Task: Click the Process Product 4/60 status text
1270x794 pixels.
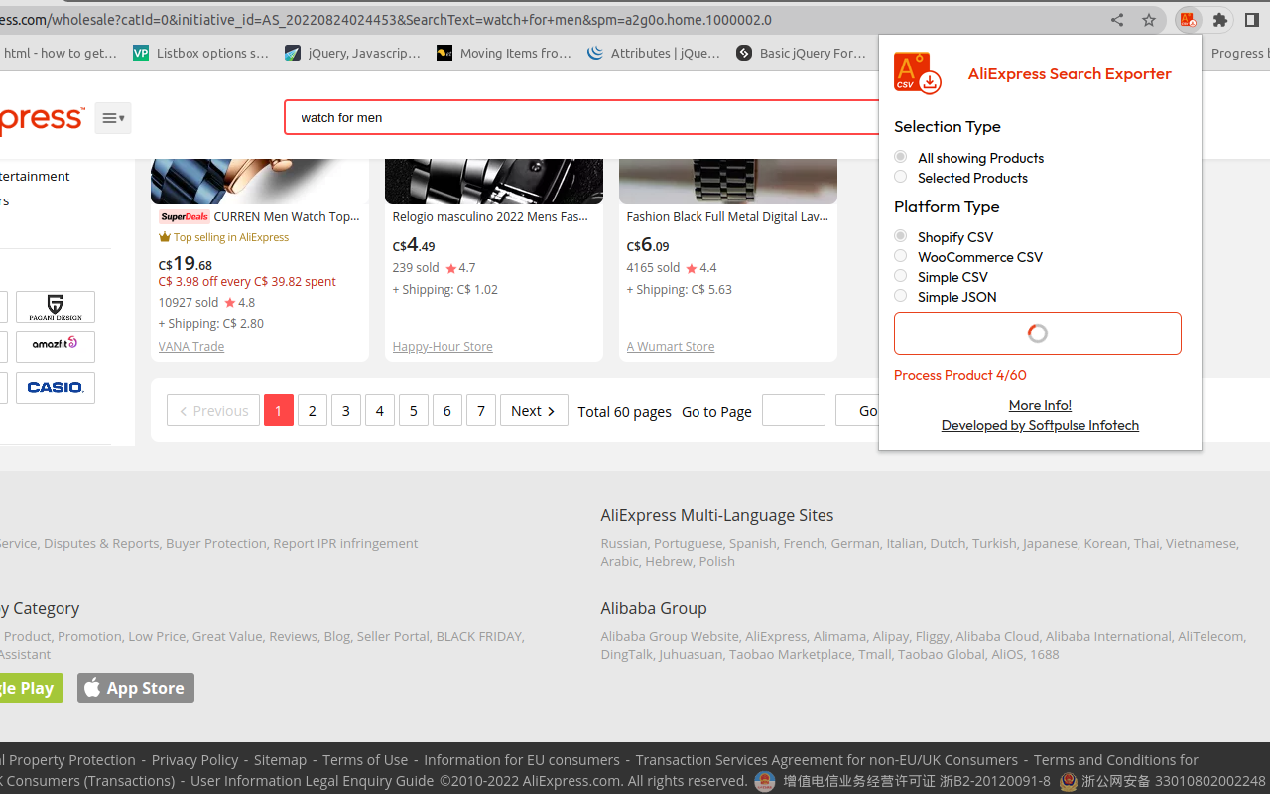Action: 960,375
